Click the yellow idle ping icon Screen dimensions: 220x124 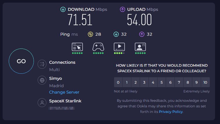tap(90, 34)
